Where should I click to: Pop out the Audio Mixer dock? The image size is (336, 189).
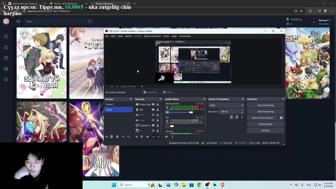204,99
